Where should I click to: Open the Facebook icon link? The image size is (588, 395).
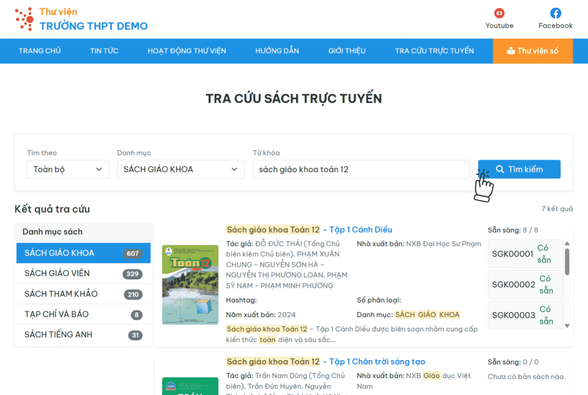pyautogui.click(x=555, y=13)
